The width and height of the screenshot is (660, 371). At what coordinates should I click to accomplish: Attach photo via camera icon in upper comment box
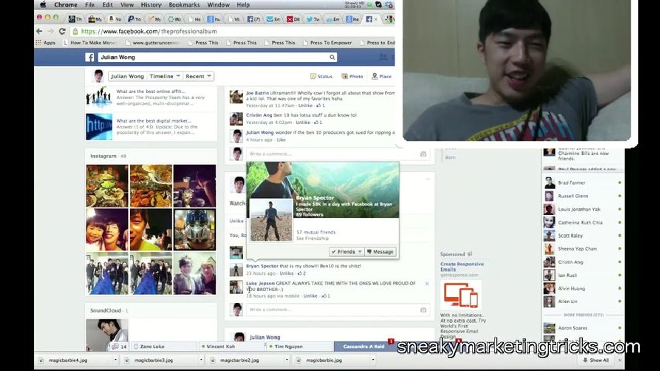pos(423,154)
